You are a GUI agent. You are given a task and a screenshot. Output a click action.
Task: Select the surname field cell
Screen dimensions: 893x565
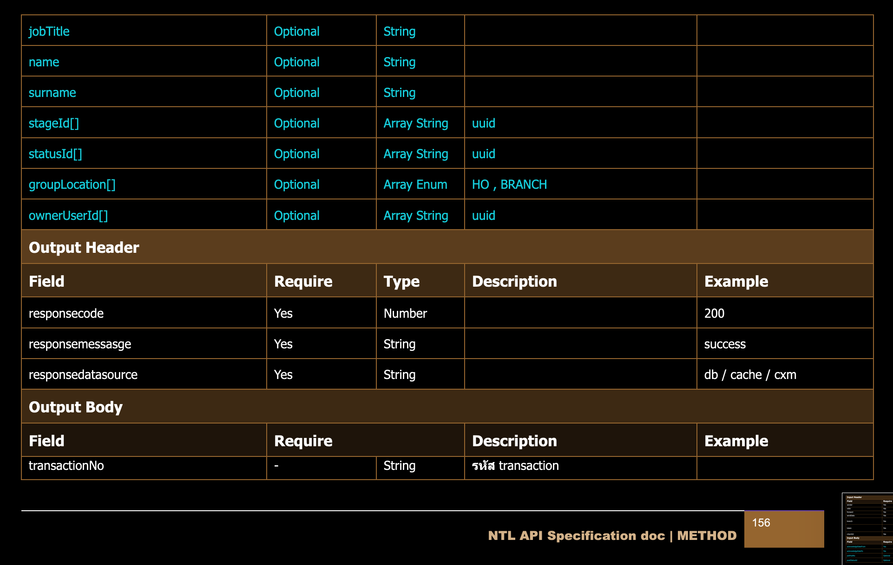(53, 93)
